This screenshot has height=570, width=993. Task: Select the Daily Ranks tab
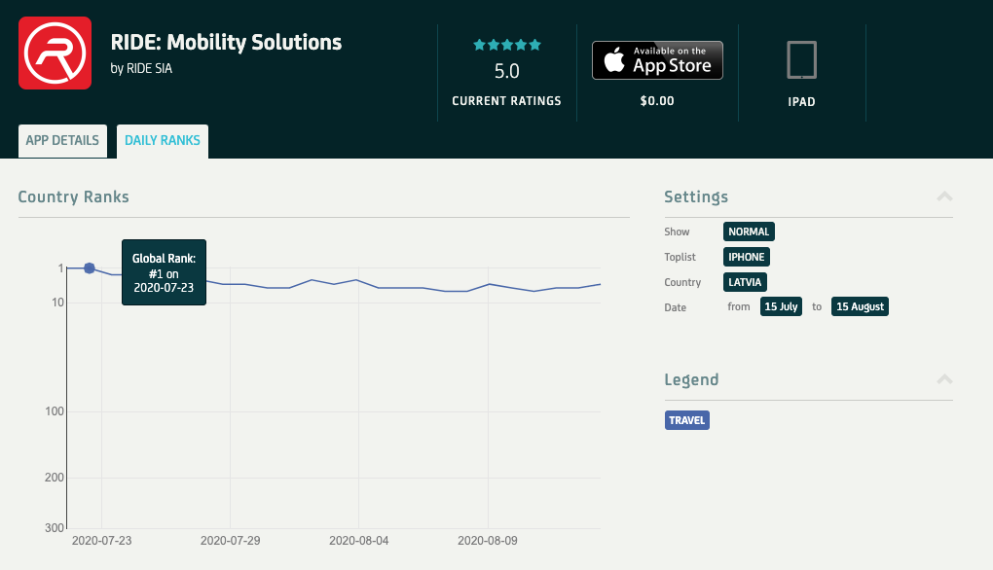tap(163, 140)
